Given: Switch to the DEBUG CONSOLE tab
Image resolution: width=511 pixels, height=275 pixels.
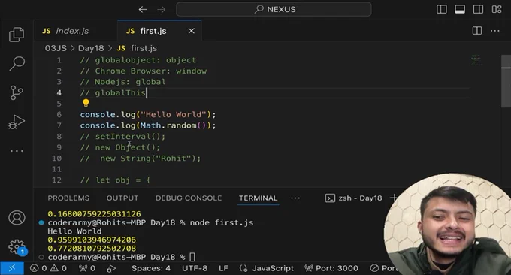Looking at the screenshot, I should click(189, 198).
